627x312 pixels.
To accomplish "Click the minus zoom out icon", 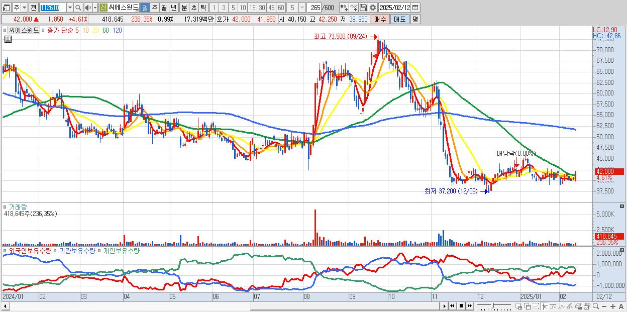I will click(604, 306).
